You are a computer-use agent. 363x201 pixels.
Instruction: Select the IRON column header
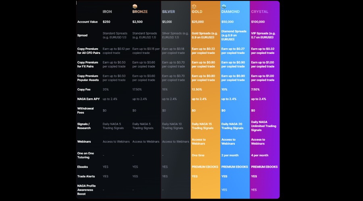[x=107, y=12]
